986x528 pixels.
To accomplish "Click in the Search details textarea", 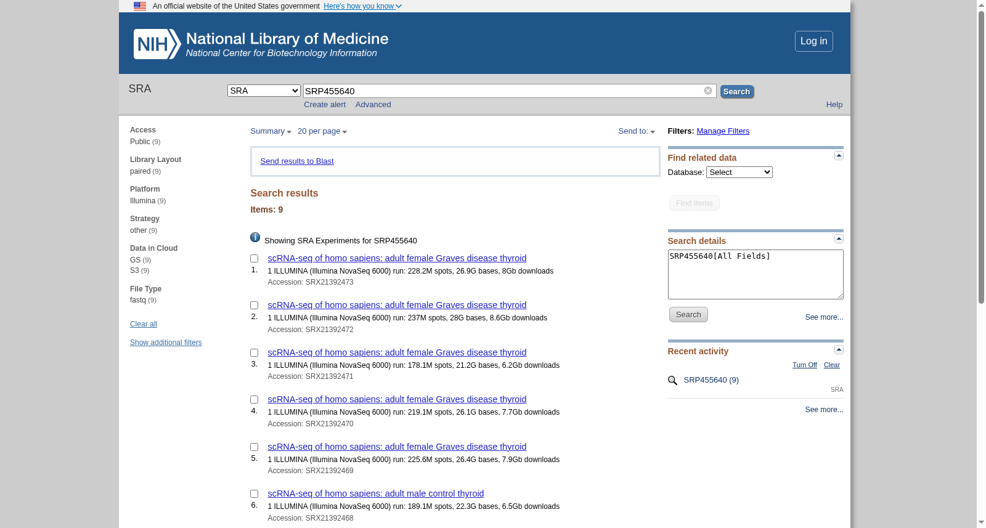I will pyautogui.click(x=756, y=274).
